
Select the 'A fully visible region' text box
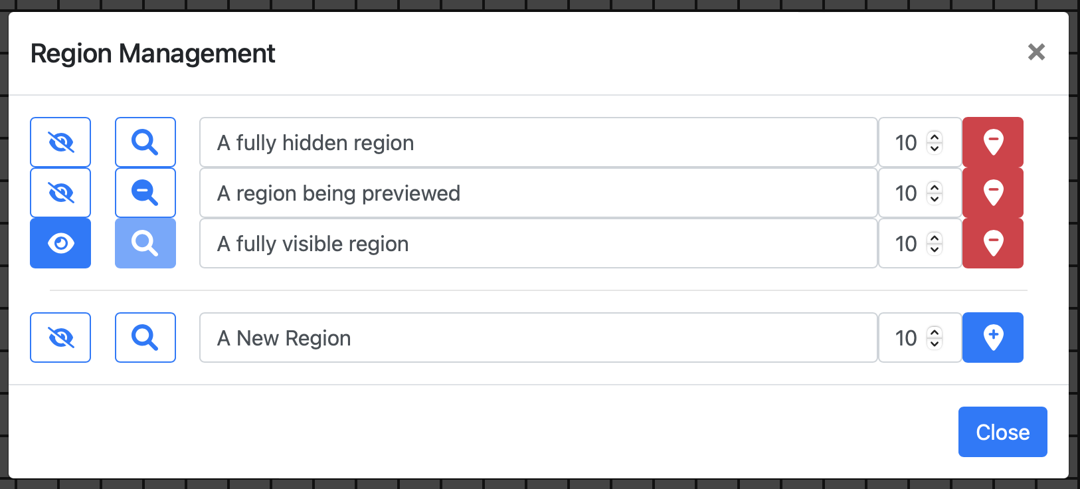[x=538, y=243]
